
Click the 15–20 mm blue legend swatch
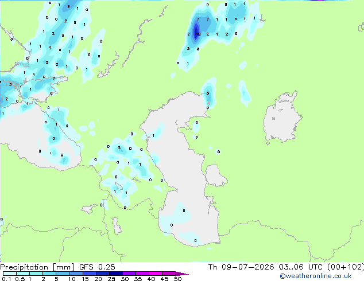point(89,274)
